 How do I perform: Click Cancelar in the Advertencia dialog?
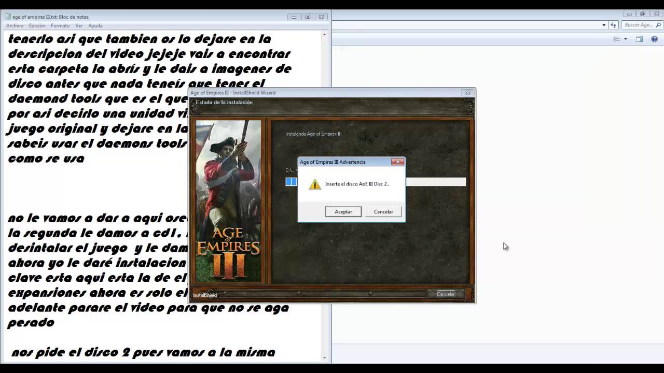tap(383, 211)
